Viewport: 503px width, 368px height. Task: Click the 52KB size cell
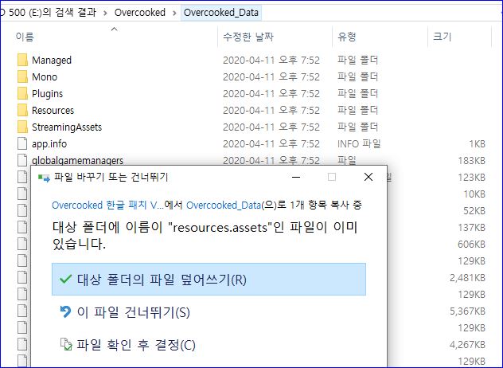click(474, 210)
